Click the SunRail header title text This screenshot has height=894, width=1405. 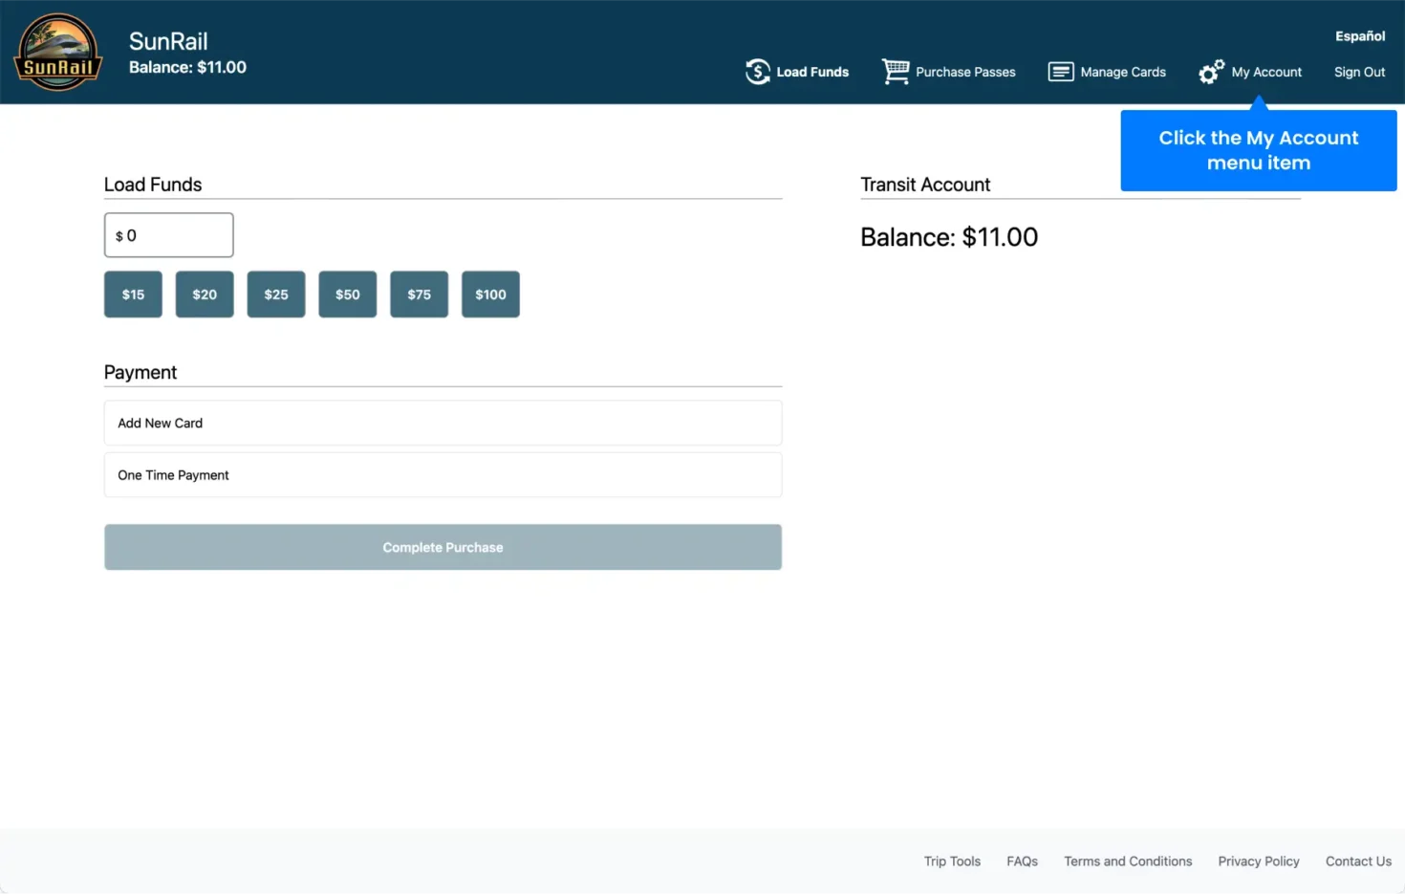pyautogui.click(x=168, y=41)
